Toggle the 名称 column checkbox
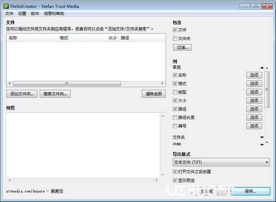276x202 pixels. click(x=175, y=75)
